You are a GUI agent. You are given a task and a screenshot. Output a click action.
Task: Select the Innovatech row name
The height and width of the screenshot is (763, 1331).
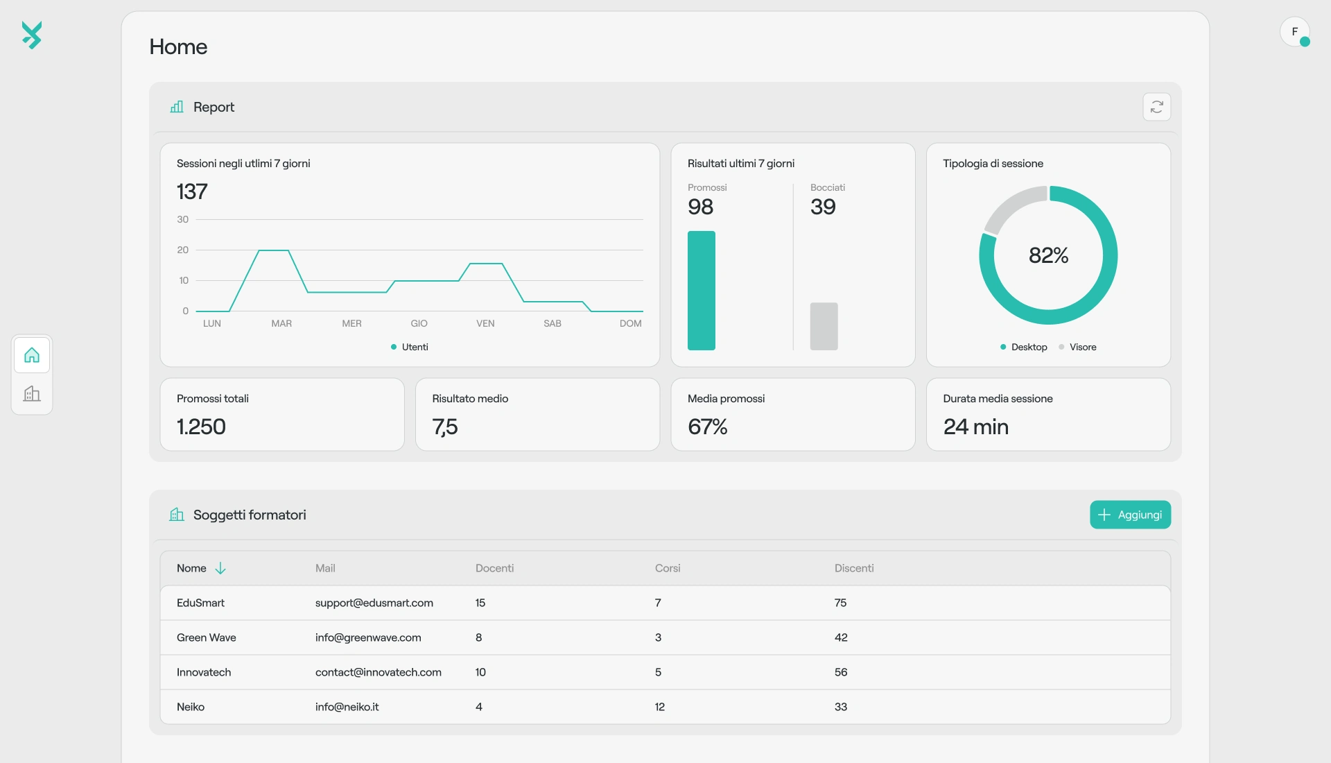pos(204,672)
